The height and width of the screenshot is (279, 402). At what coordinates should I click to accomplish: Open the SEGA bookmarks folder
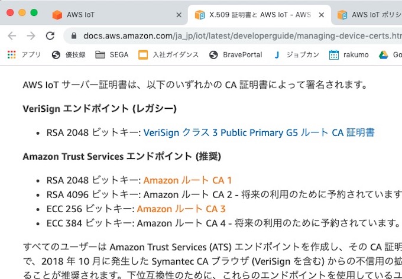(112, 54)
